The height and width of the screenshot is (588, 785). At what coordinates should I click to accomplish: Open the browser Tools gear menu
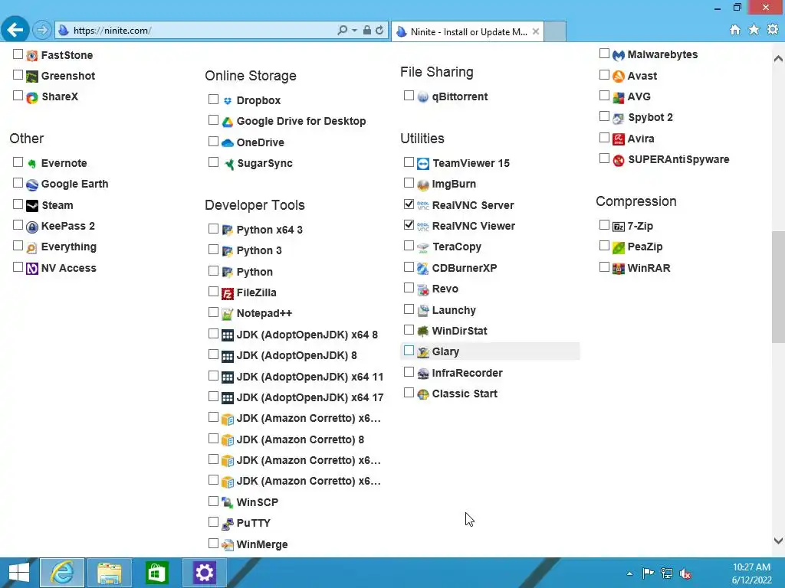pos(773,30)
